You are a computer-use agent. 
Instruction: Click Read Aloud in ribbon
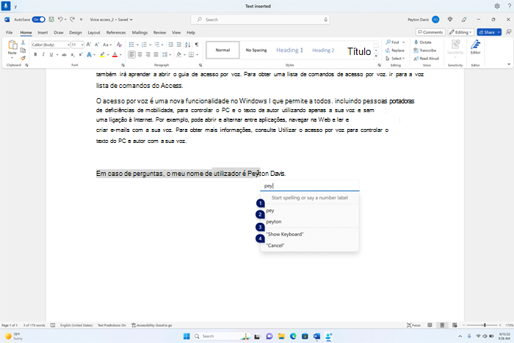[x=426, y=58]
